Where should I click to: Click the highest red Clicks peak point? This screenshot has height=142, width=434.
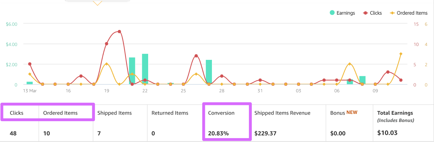119,32
